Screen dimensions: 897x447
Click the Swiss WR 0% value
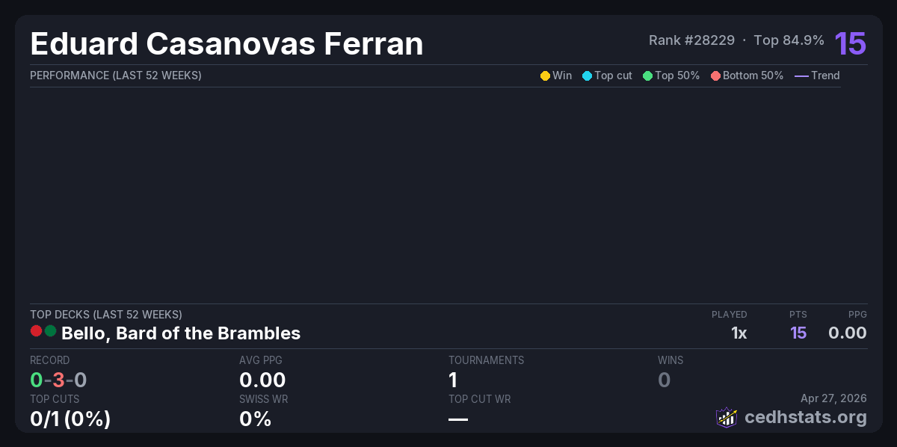click(x=255, y=419)
